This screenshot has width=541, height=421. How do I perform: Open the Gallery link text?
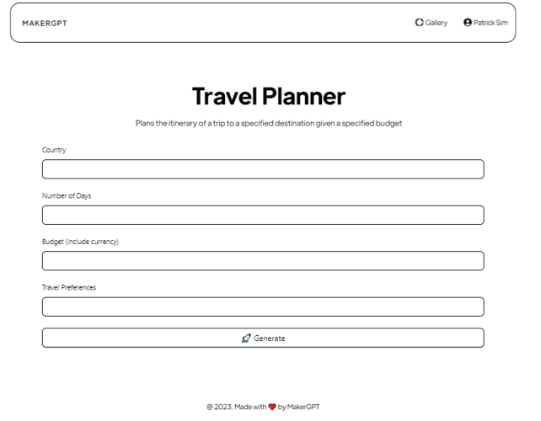[436, 23]
